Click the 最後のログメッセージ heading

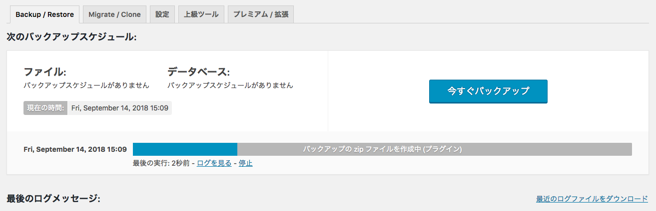click(x=53, y=199)
